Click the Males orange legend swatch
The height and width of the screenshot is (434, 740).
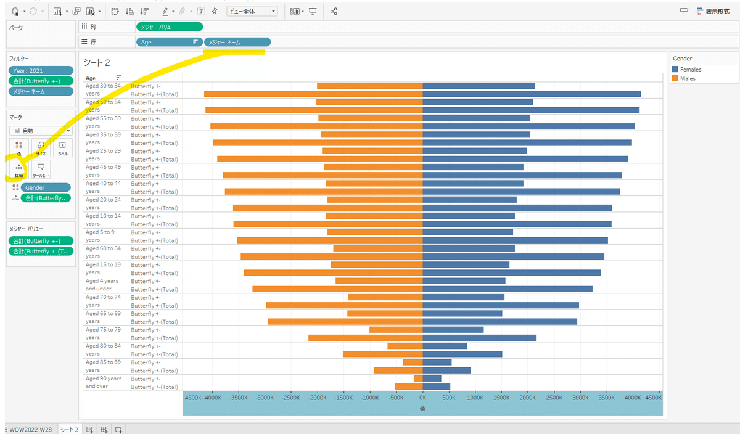click(x=675, y=78)
